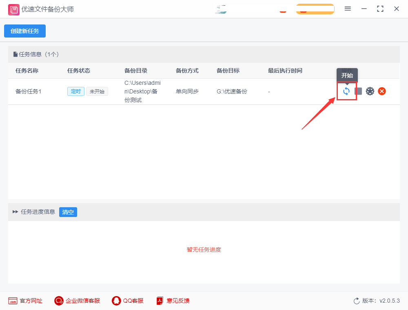408x310 pixels.
Task: Click the 创建新任务 button
Action: click(25, 31)
